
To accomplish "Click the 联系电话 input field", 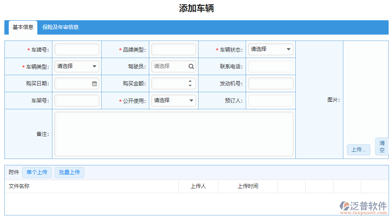I will pos(270,66).
